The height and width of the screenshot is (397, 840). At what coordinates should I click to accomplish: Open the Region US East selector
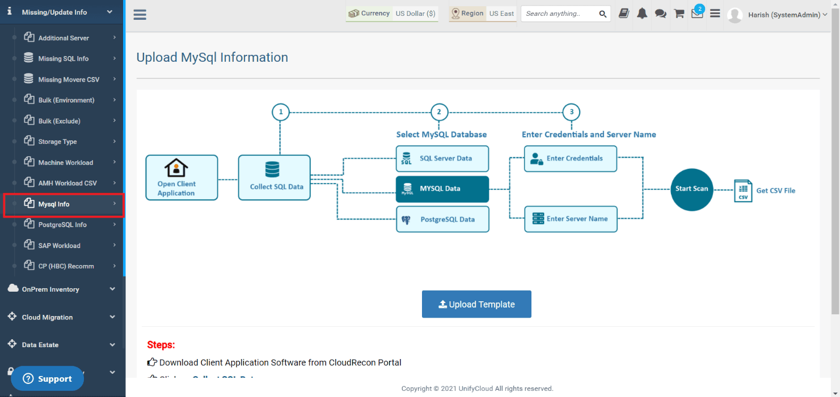(483, 14)
